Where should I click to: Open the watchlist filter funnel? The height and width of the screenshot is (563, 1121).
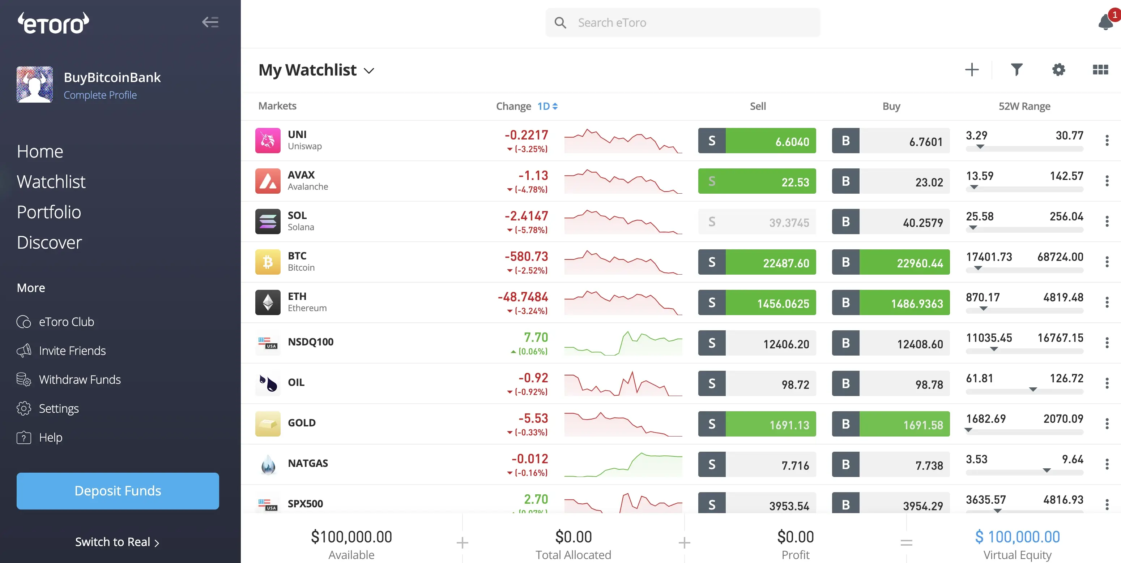click(x=1016, y=69)
